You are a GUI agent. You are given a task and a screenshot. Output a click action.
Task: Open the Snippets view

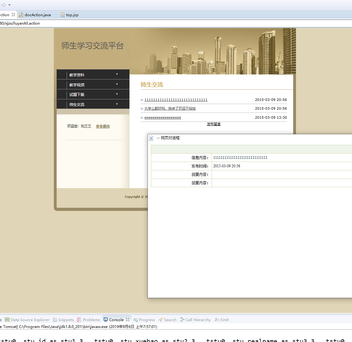click(66, 320)
